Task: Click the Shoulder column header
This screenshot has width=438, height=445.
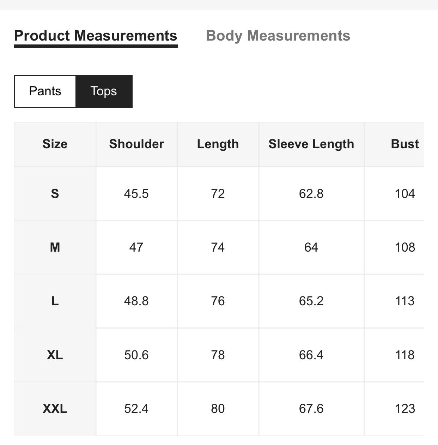Action: click(x=136, y=144)
